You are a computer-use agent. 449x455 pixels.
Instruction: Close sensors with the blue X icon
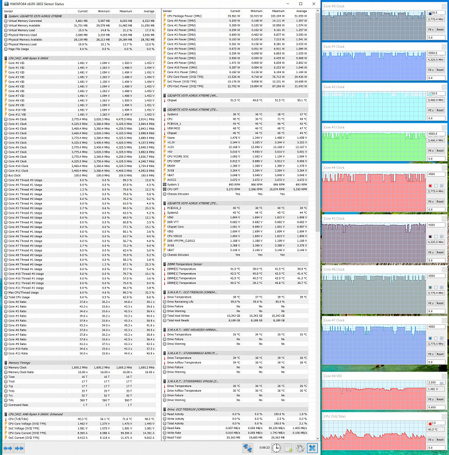[x=312, y=448]
